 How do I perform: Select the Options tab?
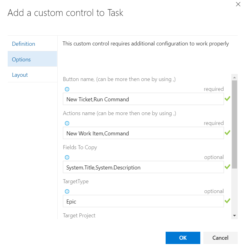(x=21, y=60)
